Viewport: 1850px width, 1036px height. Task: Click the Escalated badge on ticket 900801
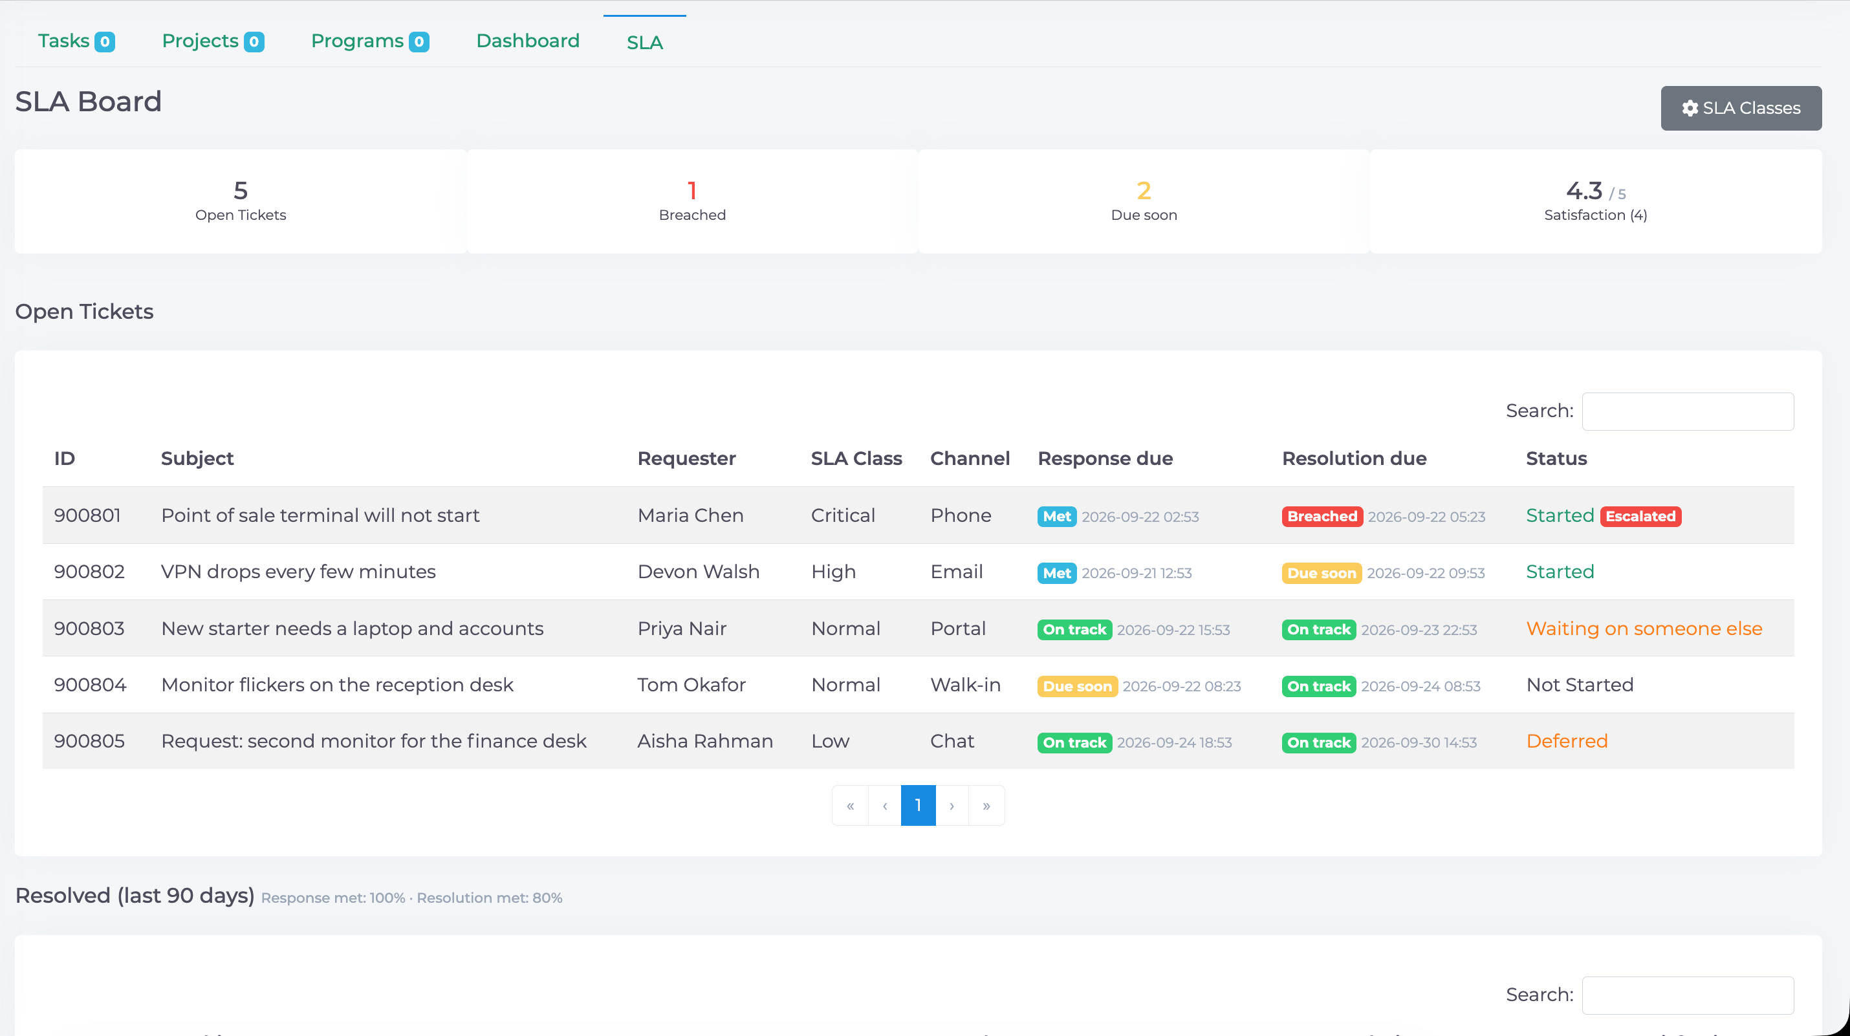pos(1640,516)
